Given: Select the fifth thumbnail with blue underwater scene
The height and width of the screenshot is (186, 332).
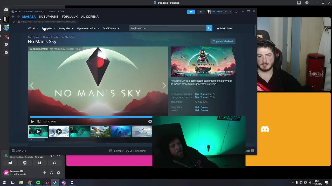Looking at the screenshot, I should click(x=121, y=131).
